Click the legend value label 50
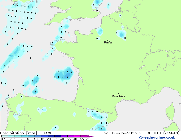The height and width of the screenshot is (140, 181). [88, 139]
